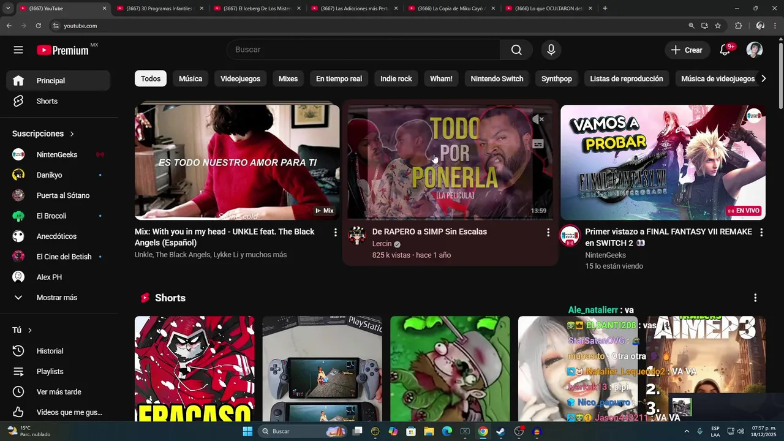Install app icon in address bar
The image size is (784, 441).
[x=705, y=26]
